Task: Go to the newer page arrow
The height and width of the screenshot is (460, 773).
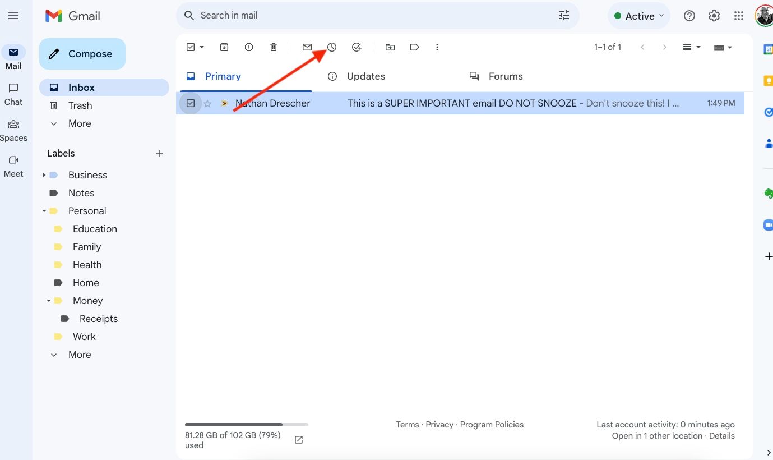Action: click(642, 47)
